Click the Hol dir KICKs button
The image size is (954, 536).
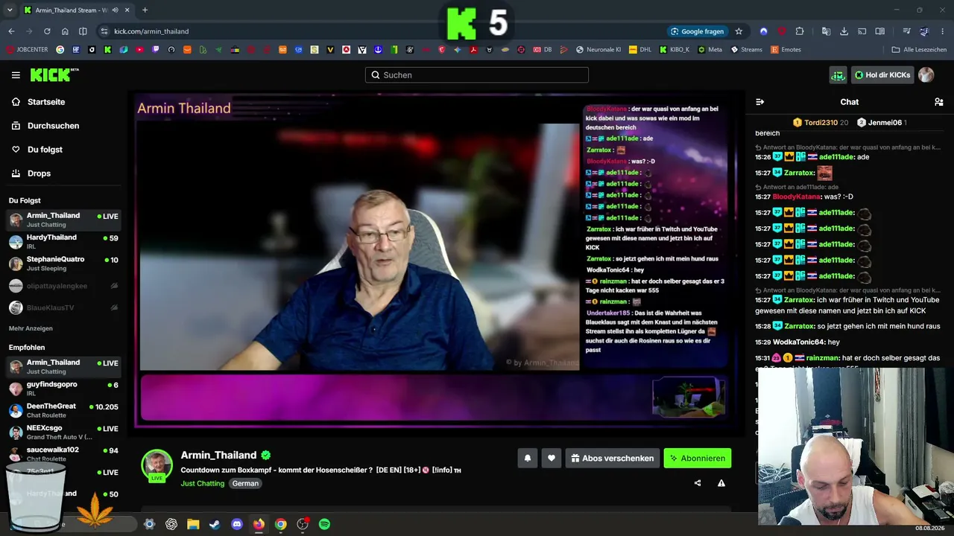(882, 75)
